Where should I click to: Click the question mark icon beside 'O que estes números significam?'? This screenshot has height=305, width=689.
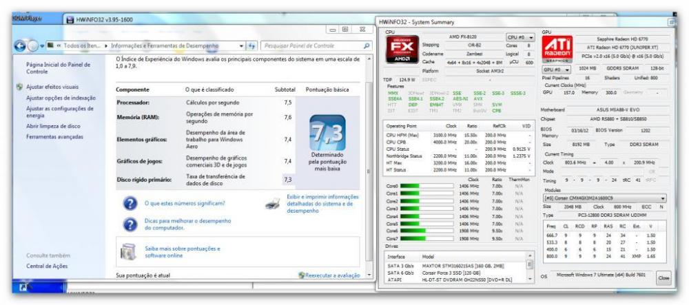point(128,202)
